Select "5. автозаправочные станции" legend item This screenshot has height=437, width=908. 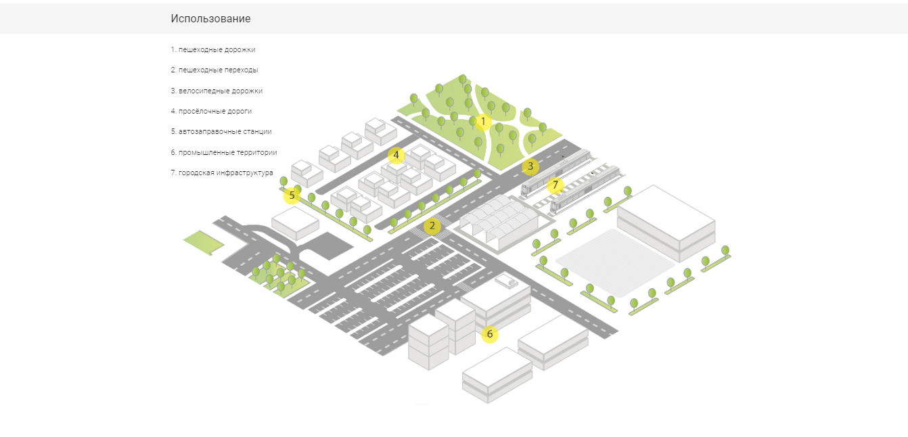tap(221, 131)
